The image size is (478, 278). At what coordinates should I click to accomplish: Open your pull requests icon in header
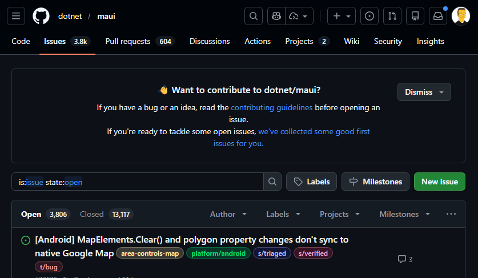tap(392, 16)
